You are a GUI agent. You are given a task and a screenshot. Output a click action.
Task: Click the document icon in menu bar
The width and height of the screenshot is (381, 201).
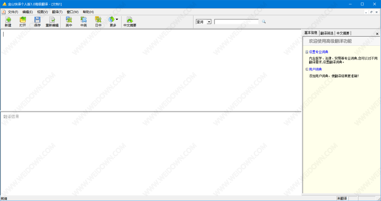4,12
